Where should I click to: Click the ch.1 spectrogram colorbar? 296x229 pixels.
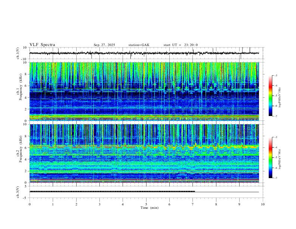pyautogui.click(x=270, y=96)
